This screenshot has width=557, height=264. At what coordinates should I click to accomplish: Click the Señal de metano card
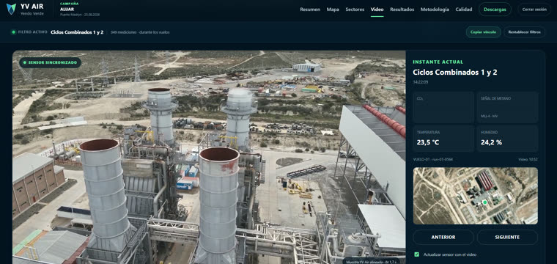click(507, 107)
